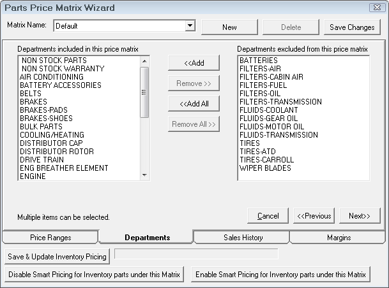The height and width of the screenshot is (288, 389).
Task: Open the Sales History tab
Action: tap(243, 238)
